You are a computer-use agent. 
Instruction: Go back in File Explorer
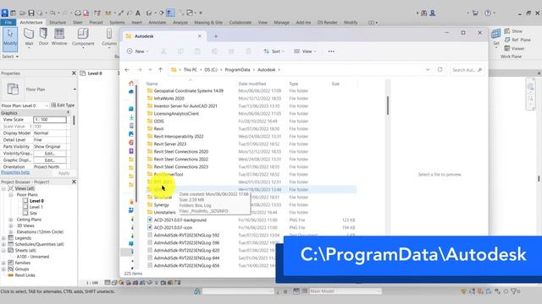click(x=127, y=69)
